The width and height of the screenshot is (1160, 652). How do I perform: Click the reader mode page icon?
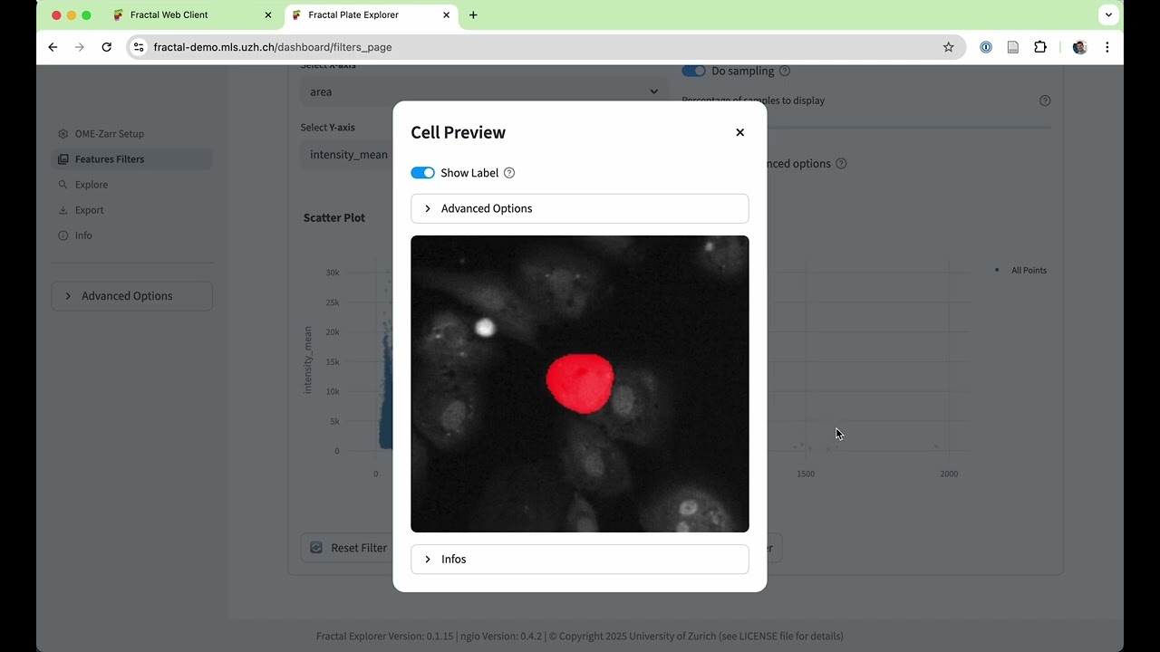(1013, 47)
